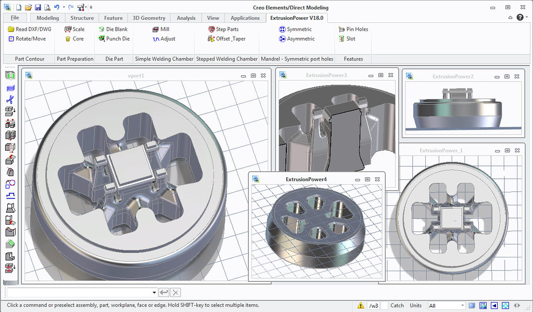Cancel command with the X button by command line
Viewport: 533px width, 312px height.
(x=175, y=292)
